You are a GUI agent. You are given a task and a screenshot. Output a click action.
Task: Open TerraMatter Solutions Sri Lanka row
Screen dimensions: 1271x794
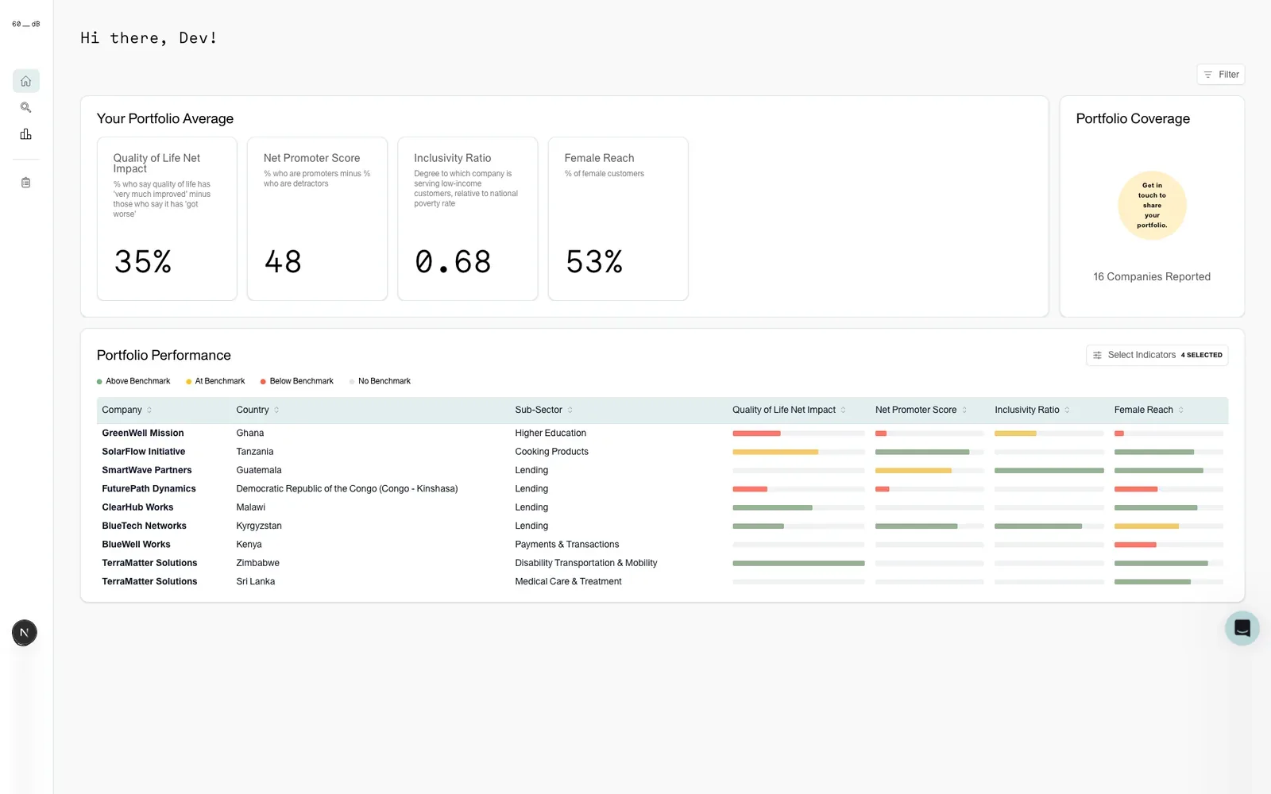[663, 581]
